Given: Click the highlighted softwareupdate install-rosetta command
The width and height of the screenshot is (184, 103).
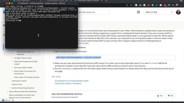Looking at the screenshot, I should coord(78,58).
